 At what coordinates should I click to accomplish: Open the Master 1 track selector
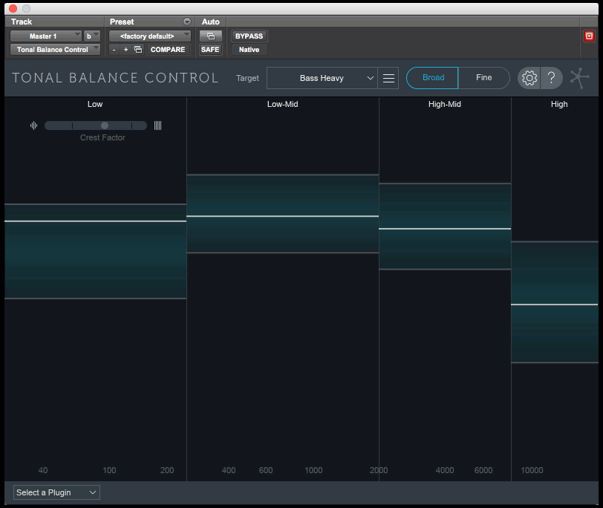46,36
